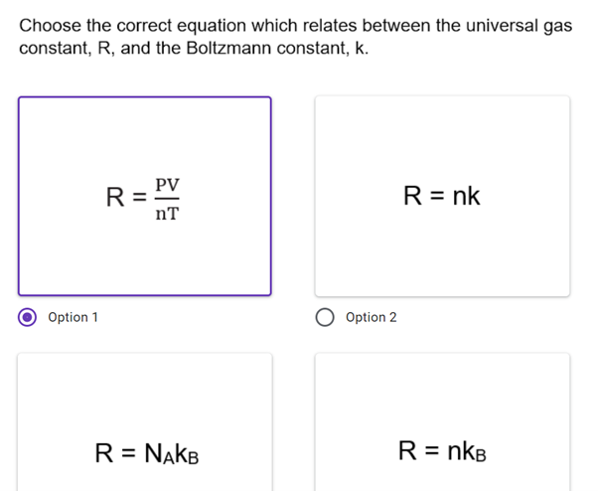Click the letter R in the Option 1 formula
Viewport: 598px width, 491px height.
click(115, 197)
